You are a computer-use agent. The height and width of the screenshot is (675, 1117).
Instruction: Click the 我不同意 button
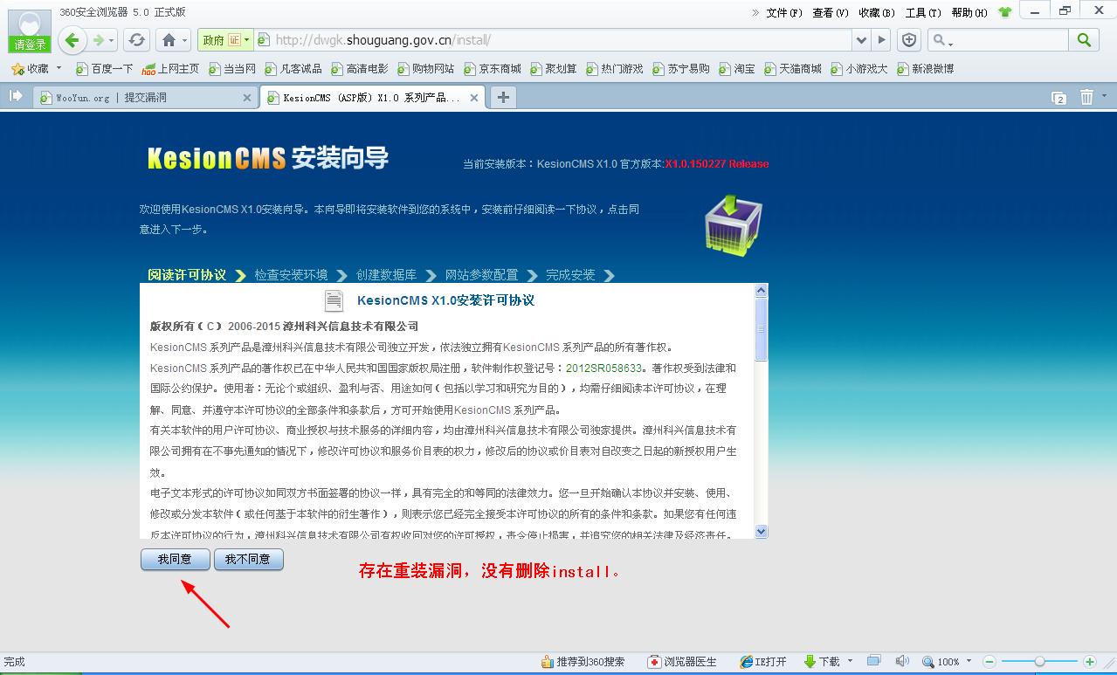248,560
